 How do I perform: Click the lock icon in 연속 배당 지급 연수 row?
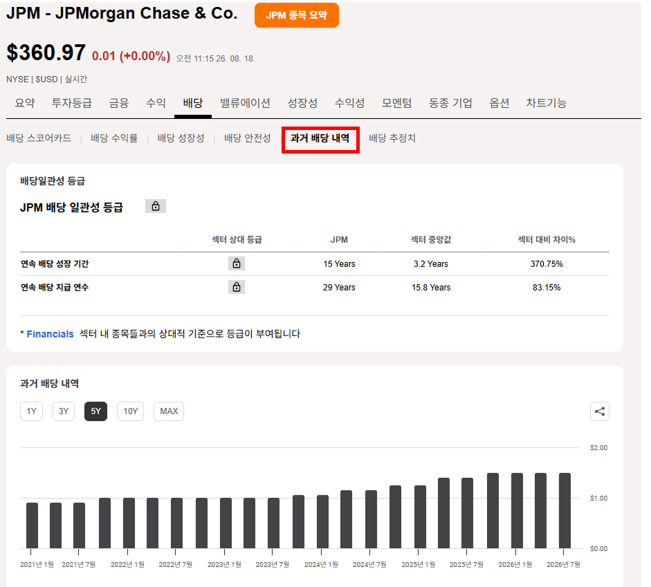[237, 287]
